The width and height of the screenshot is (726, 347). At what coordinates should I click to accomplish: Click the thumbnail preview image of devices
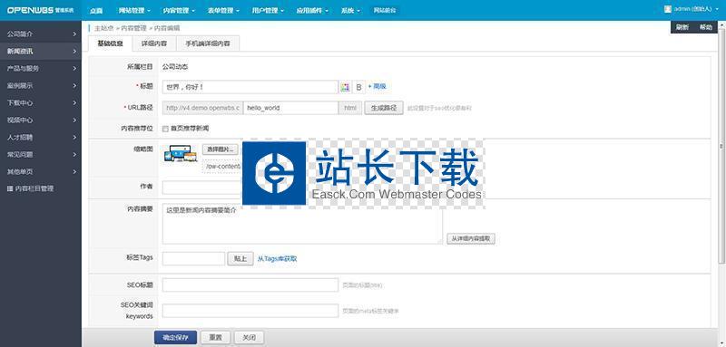click(181, 154)
